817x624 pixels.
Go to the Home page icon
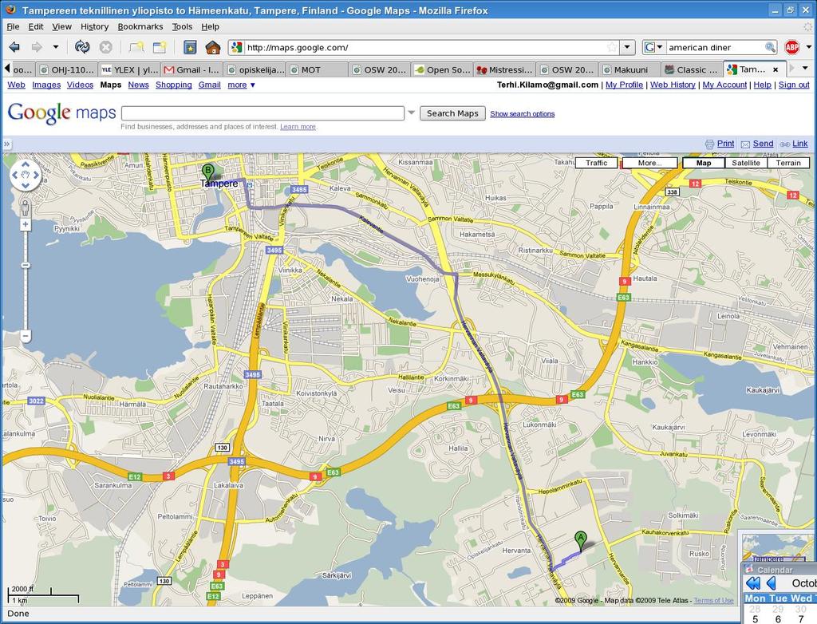click(213, 47)
